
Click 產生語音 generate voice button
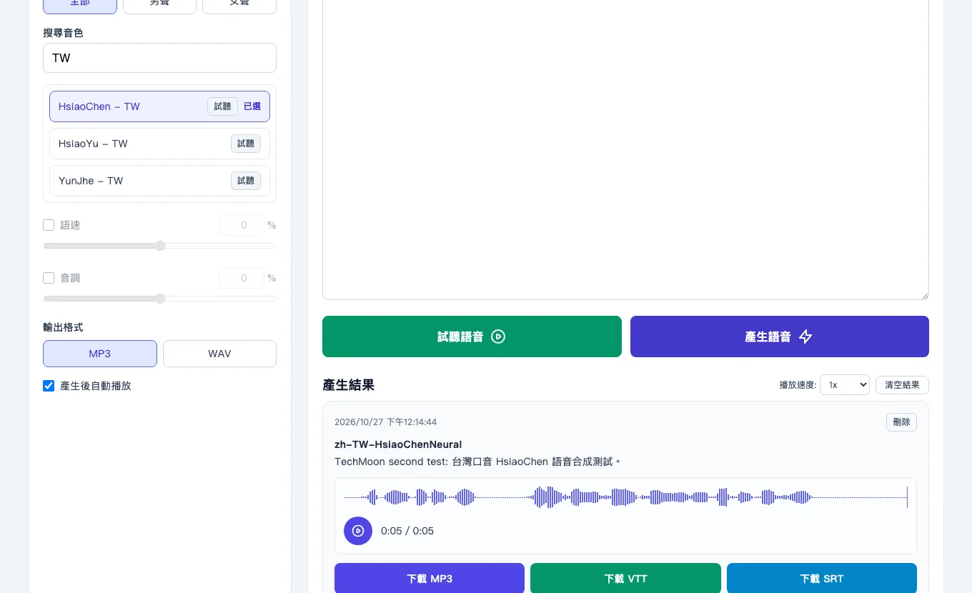[x=780, y=337]
